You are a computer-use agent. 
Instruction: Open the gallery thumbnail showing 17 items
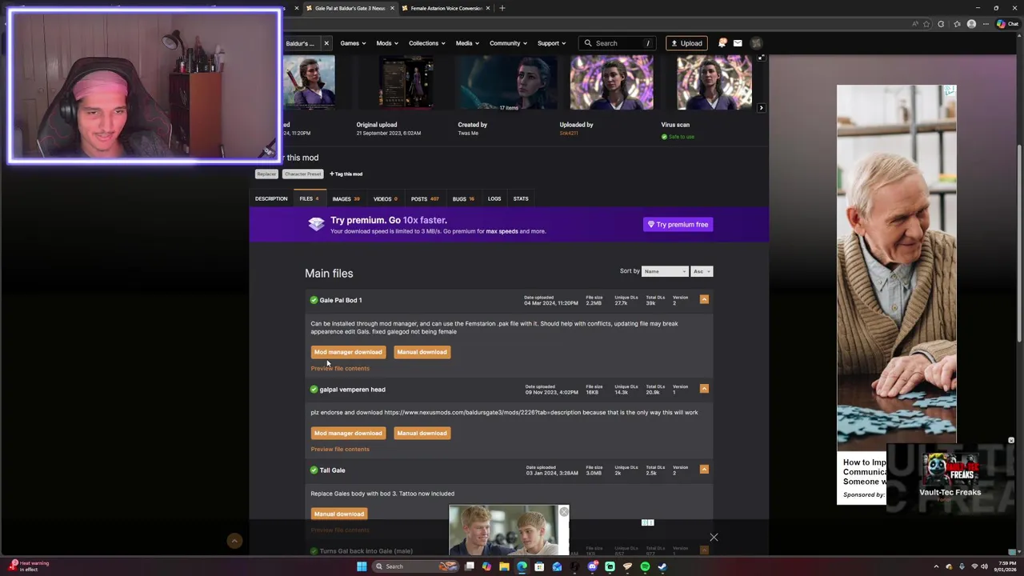point(508,83)
